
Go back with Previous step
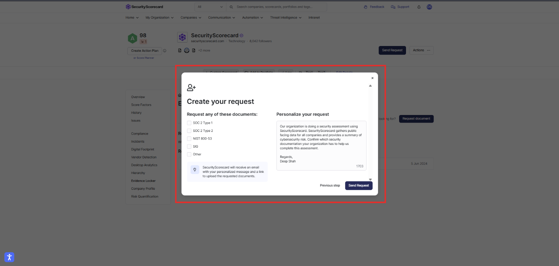click(330, 186)
